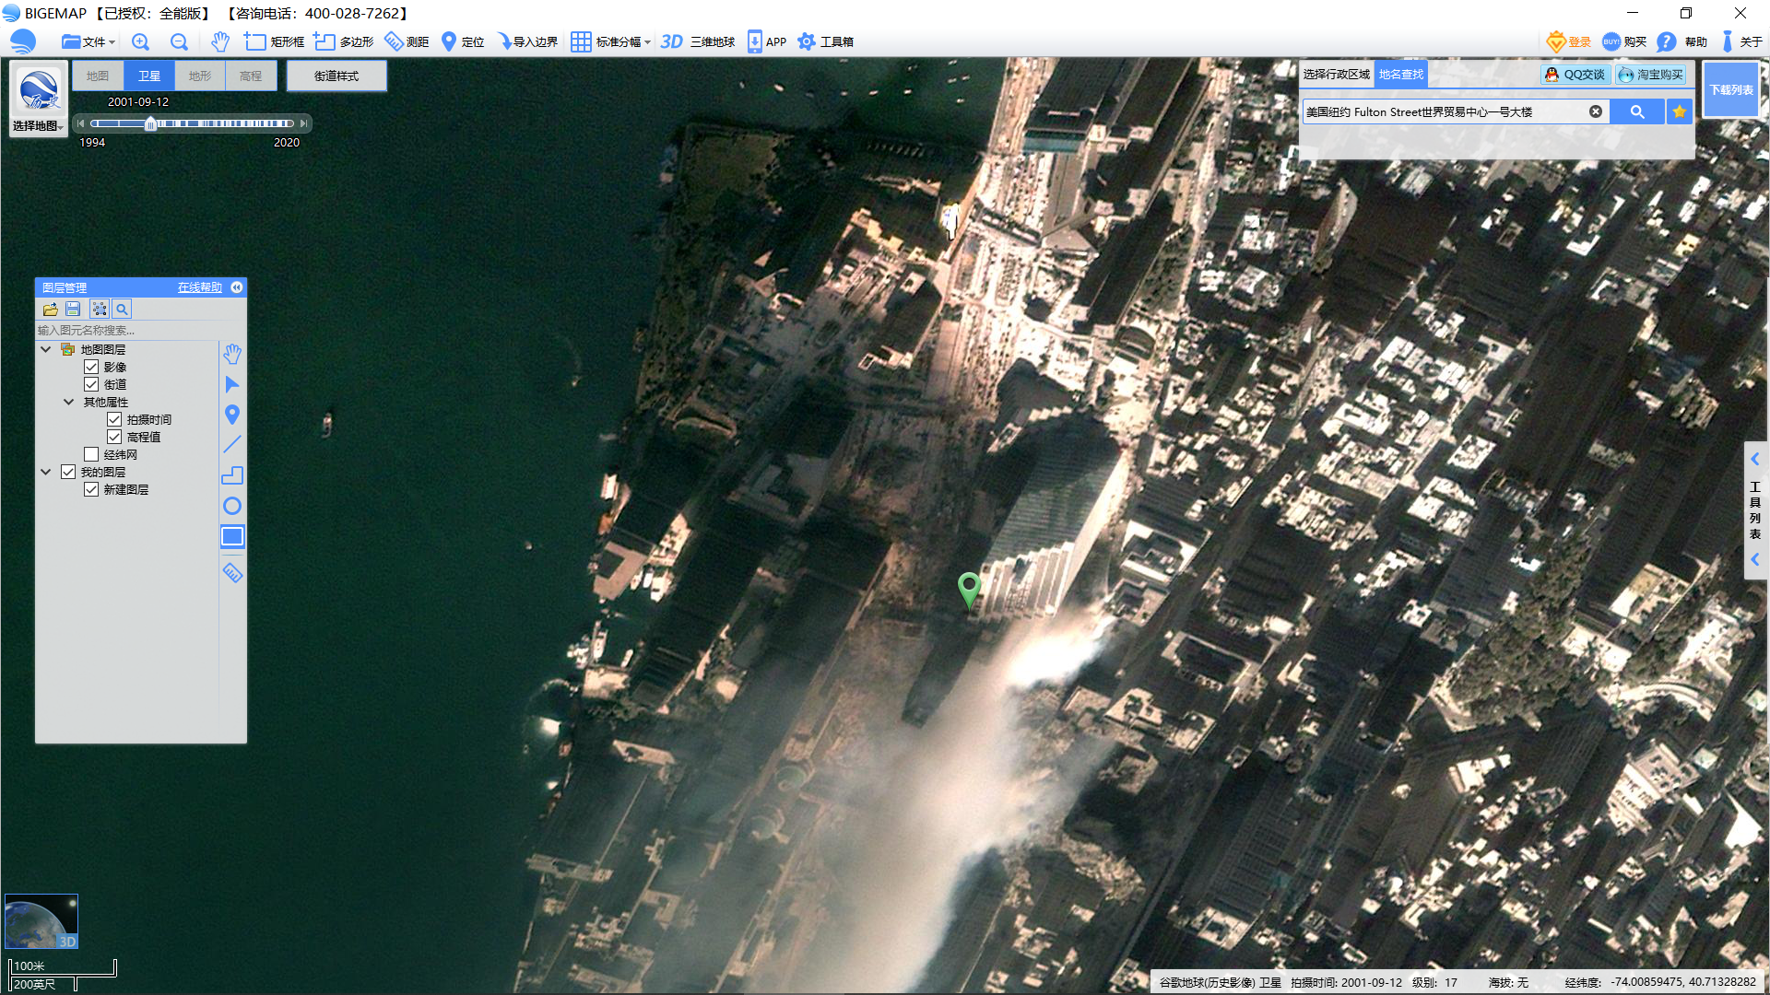The image size is (1770, 995).
Task: Enable the 经纬网 graticule checkbox
Action: pos(91,454)
